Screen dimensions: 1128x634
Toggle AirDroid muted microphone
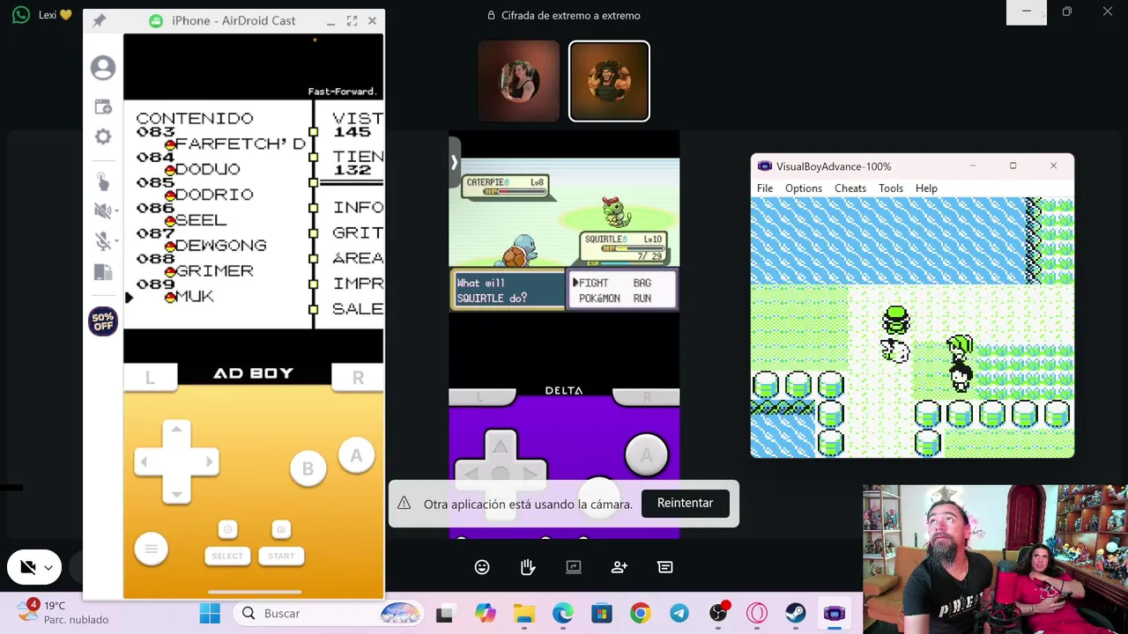pyautogui.click(x=101, y=240)
